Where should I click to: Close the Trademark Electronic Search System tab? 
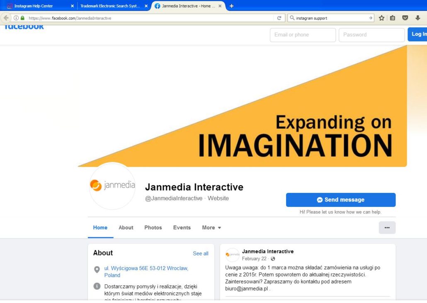click(146, 6)
